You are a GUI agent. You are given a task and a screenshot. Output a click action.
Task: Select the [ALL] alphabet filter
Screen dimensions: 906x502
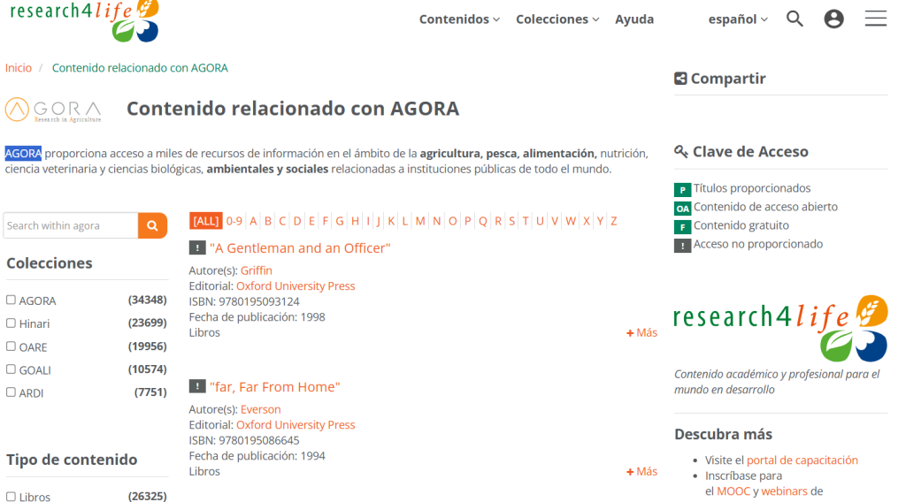205,221
